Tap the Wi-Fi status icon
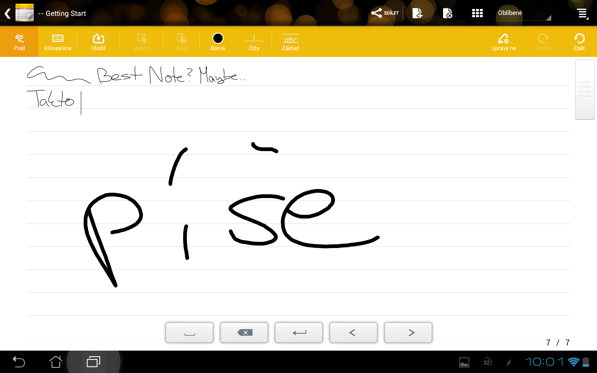 coord(574,362)
